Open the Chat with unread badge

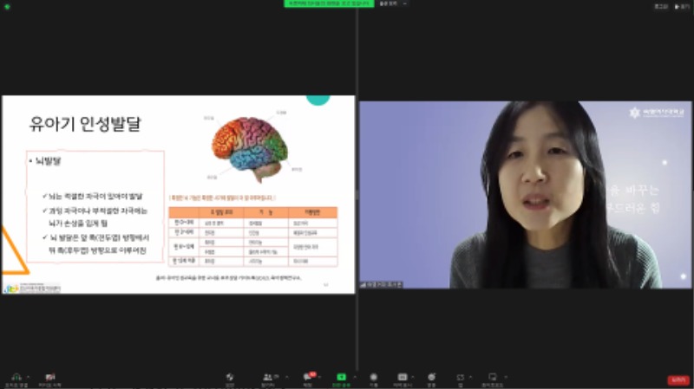pyautogui.click(x=306, y=378)
